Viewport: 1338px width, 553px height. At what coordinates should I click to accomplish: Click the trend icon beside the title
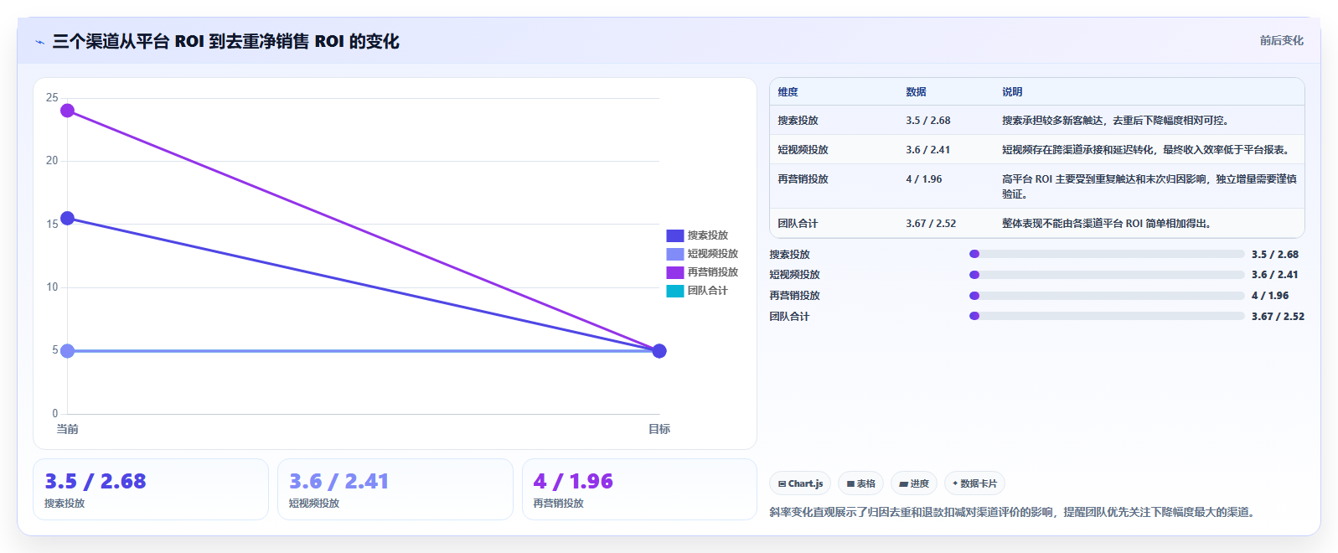[x=39, y=42]
